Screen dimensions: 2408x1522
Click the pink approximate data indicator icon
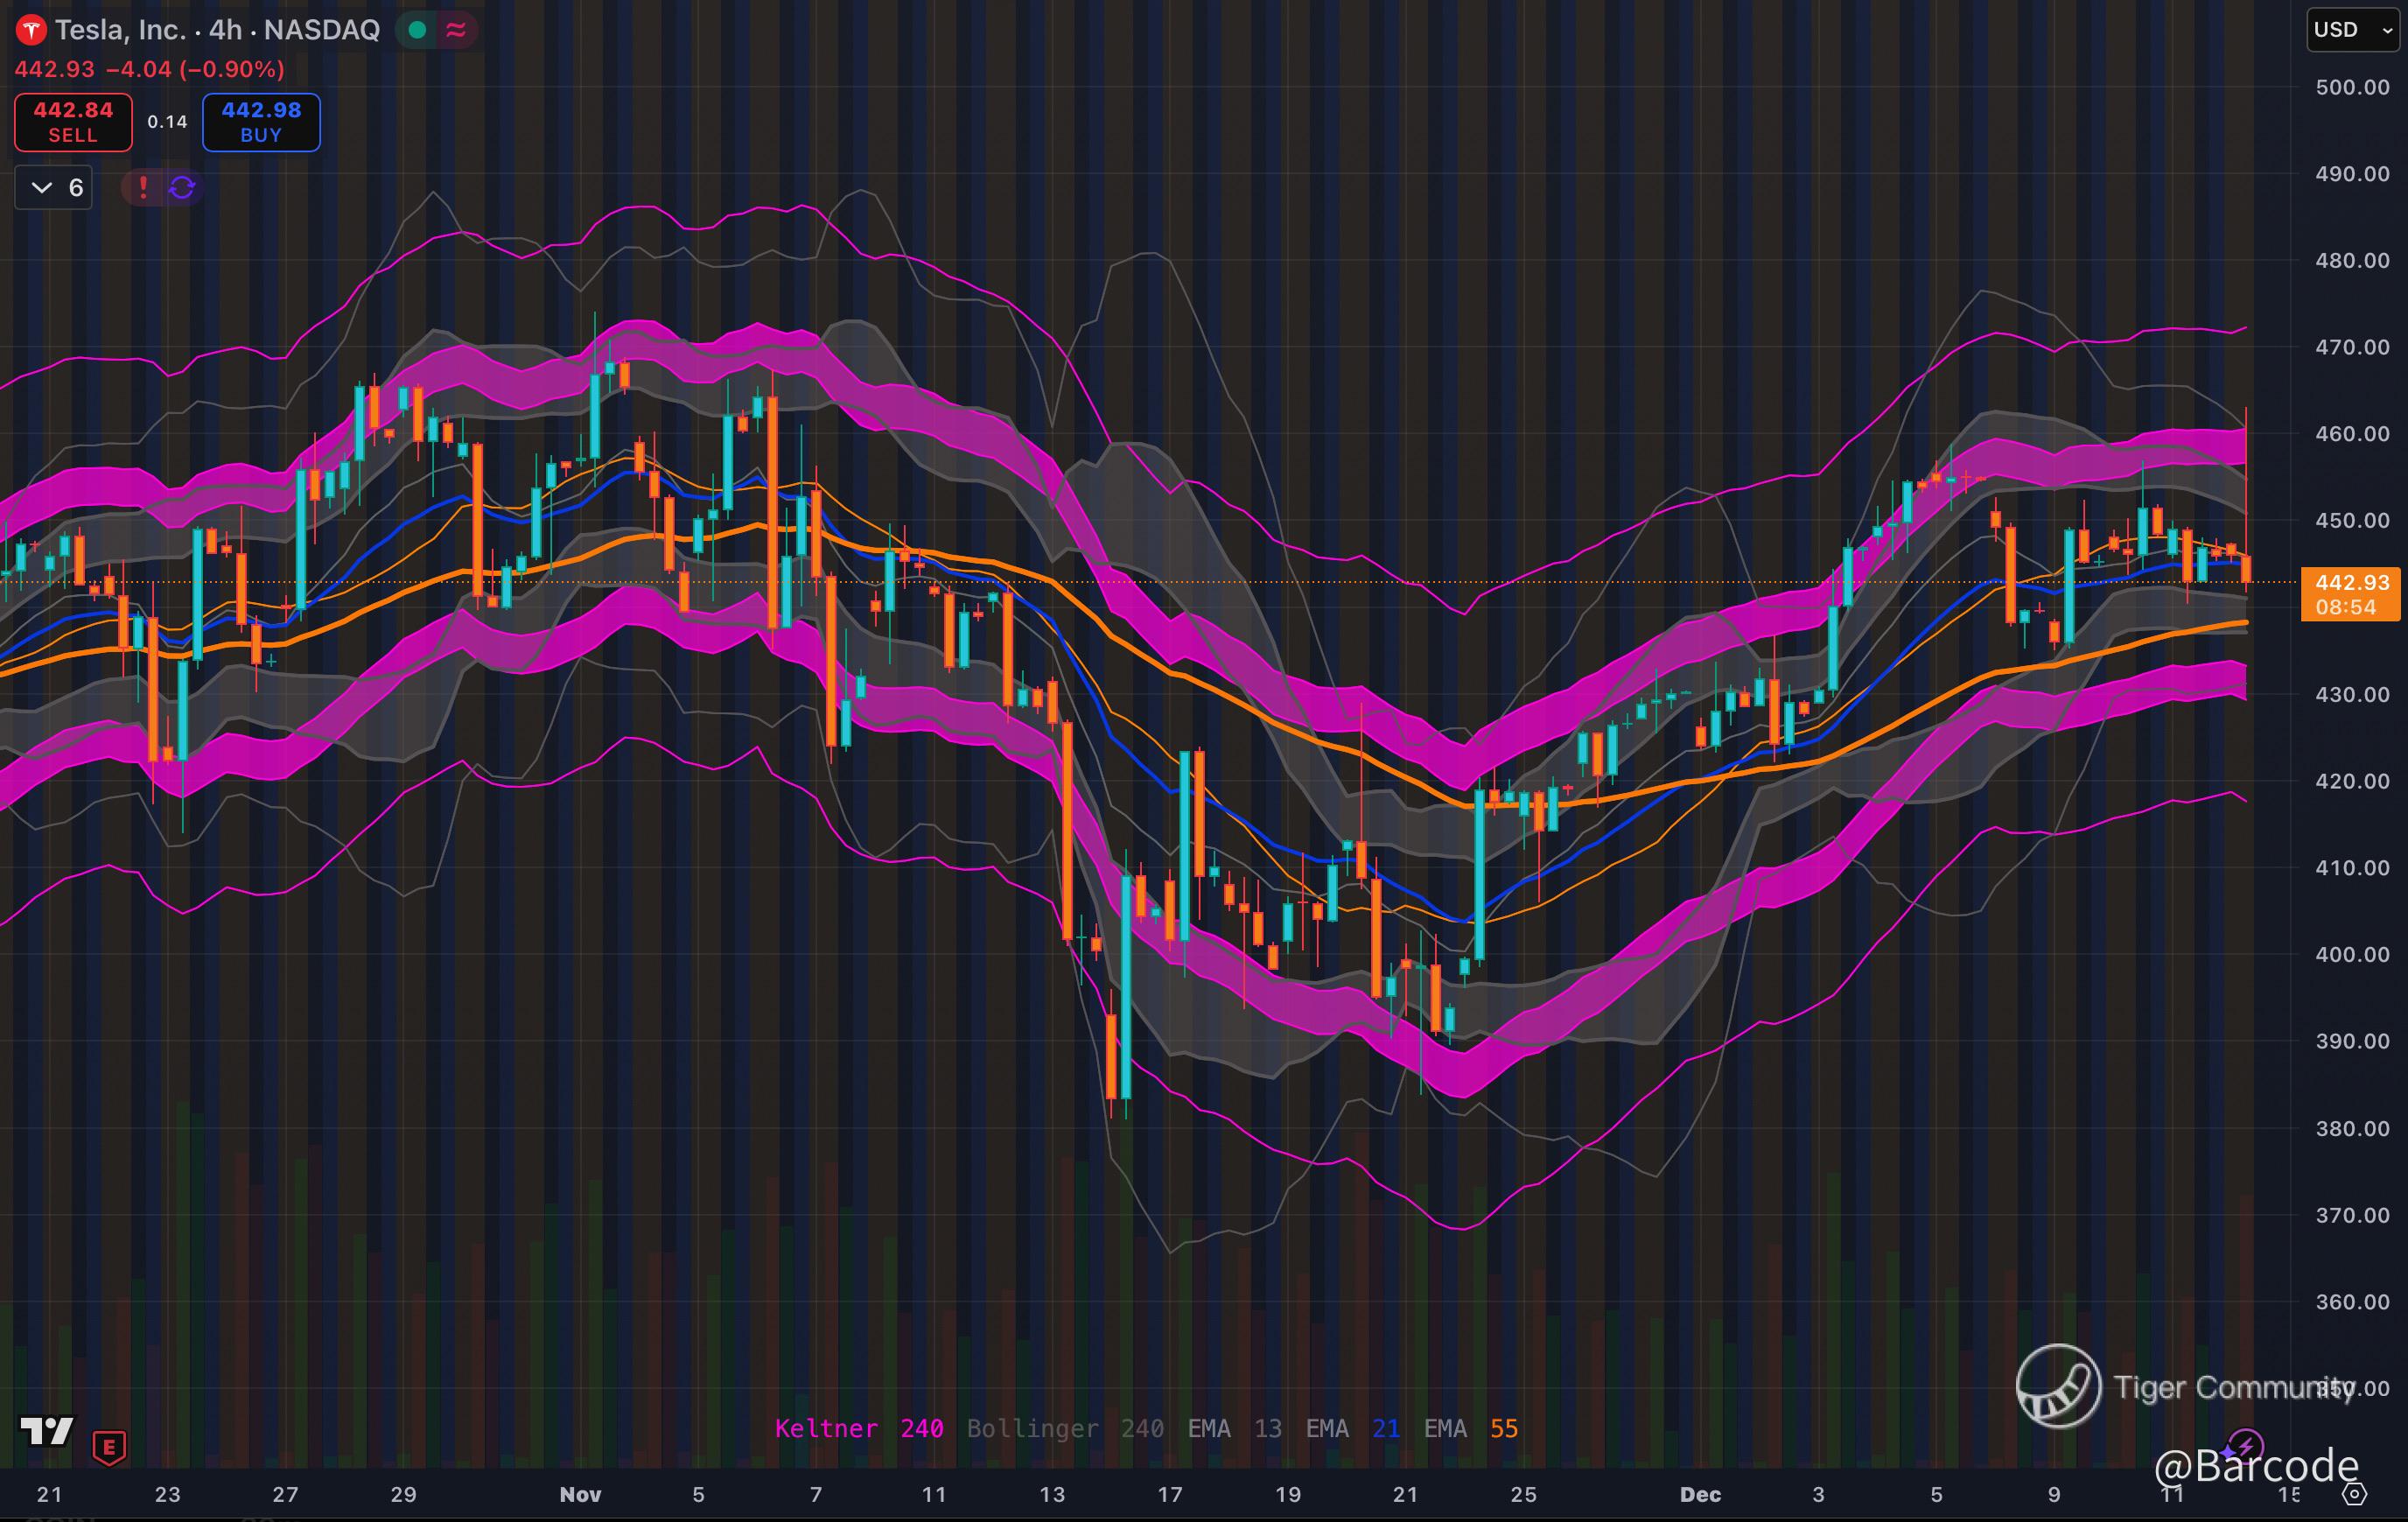pos(456,30)
